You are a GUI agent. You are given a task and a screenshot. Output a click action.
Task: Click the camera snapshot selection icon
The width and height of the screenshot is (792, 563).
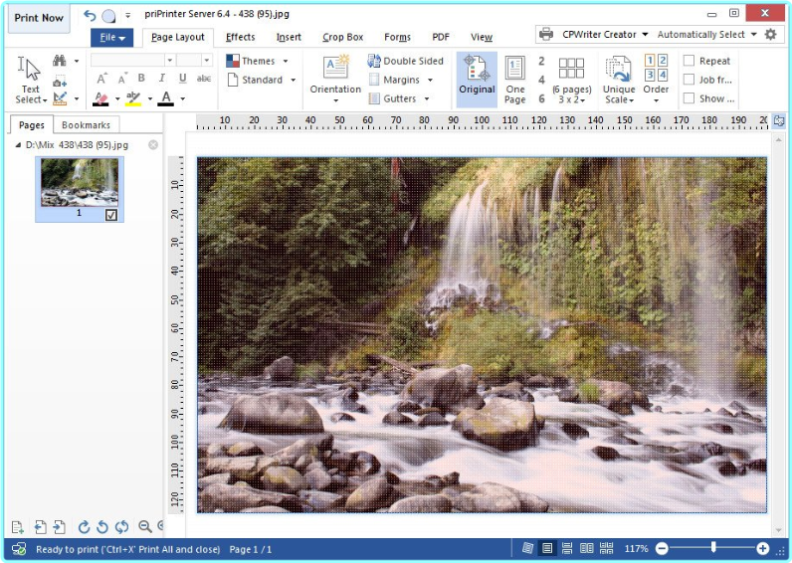coord(60,81)
